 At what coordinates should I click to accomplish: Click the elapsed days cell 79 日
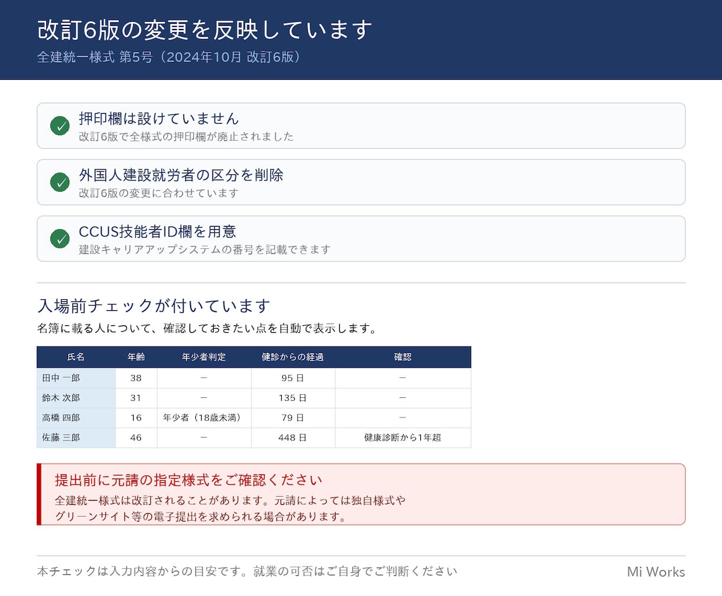pos(293,418)
